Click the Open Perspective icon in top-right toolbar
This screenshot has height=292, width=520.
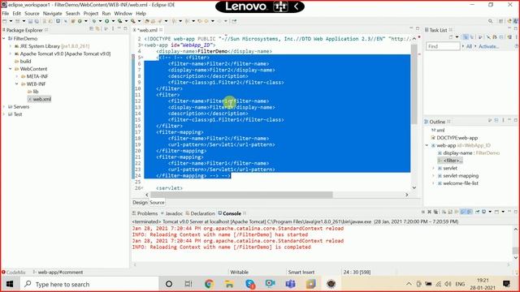point(500,21)
